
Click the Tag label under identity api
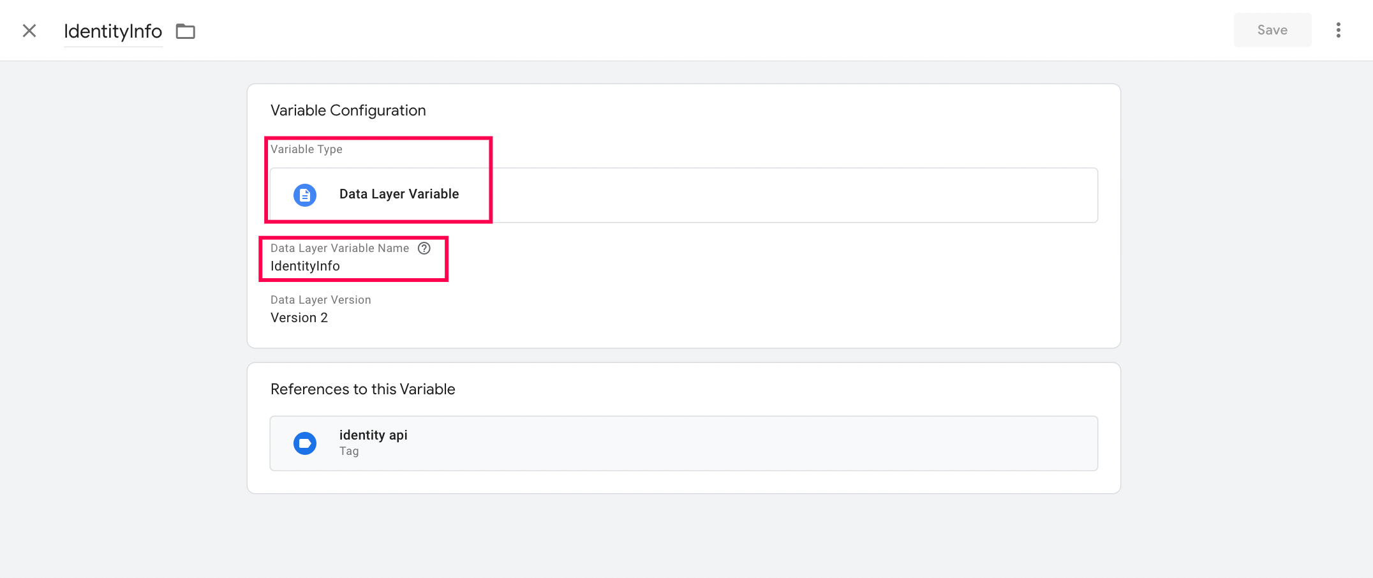pyautogui.click(x=349, y=452)
